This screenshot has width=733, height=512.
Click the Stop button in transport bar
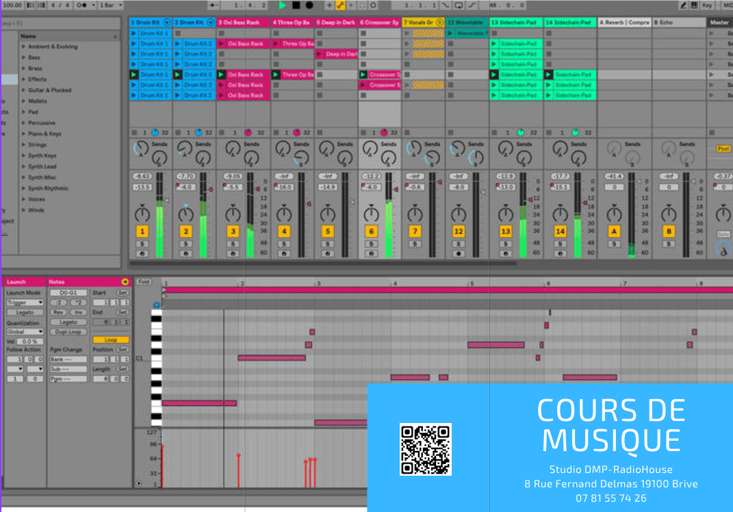click(296, 5)
